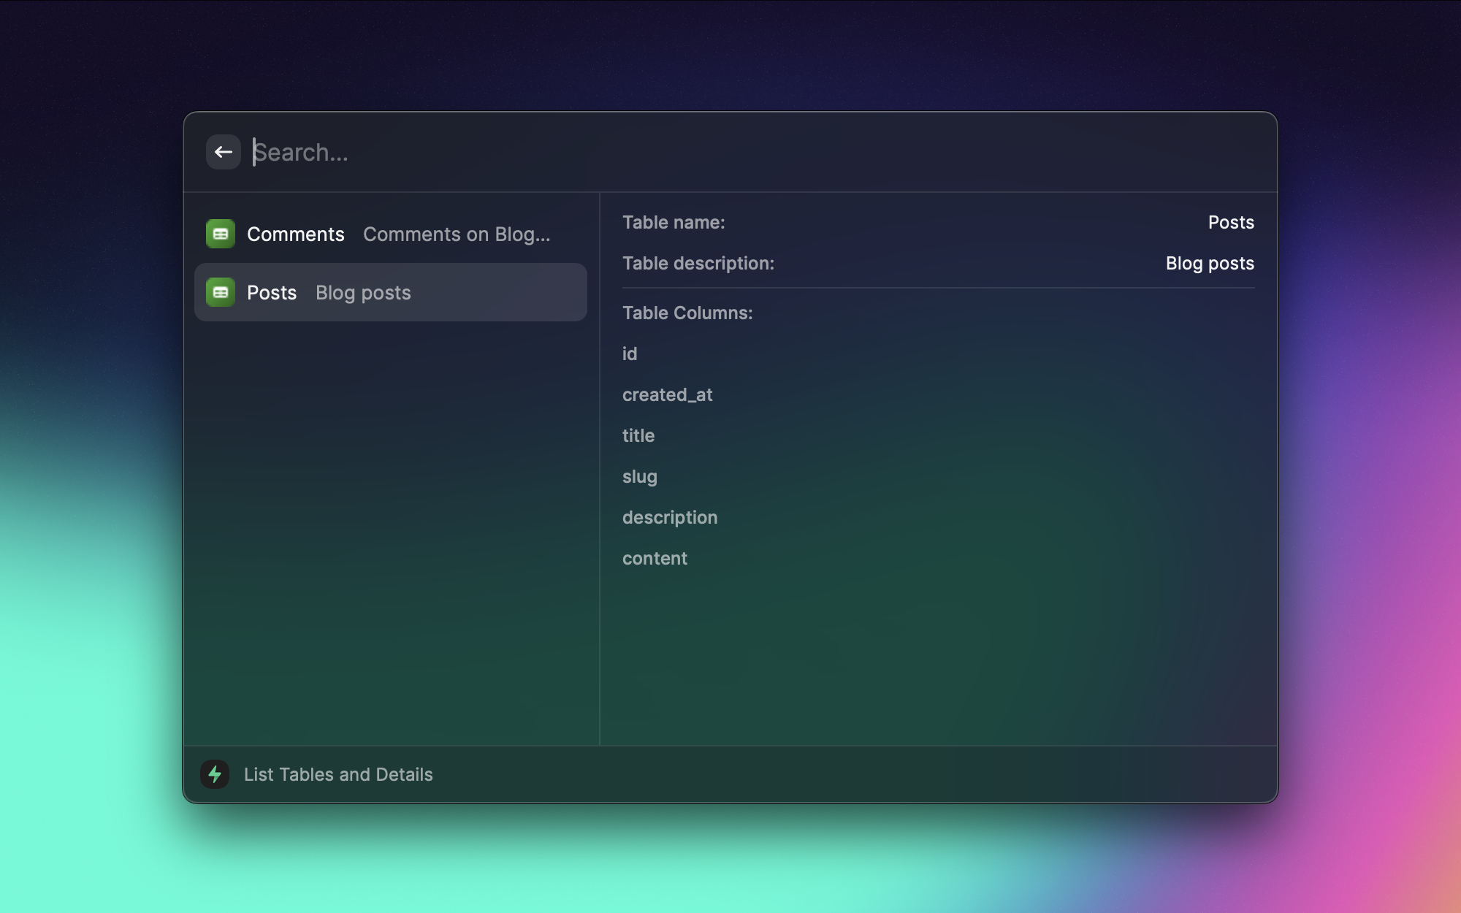Click the 'Blog posts' table description value
The image size is (1461, 913).
pyautogui.click(x=1209, y=264)
